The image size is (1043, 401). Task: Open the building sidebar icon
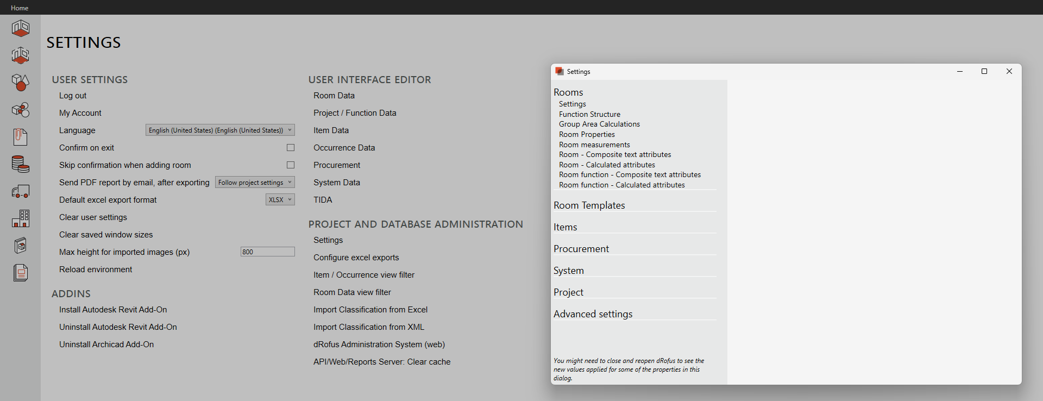[x=21, y=218]
